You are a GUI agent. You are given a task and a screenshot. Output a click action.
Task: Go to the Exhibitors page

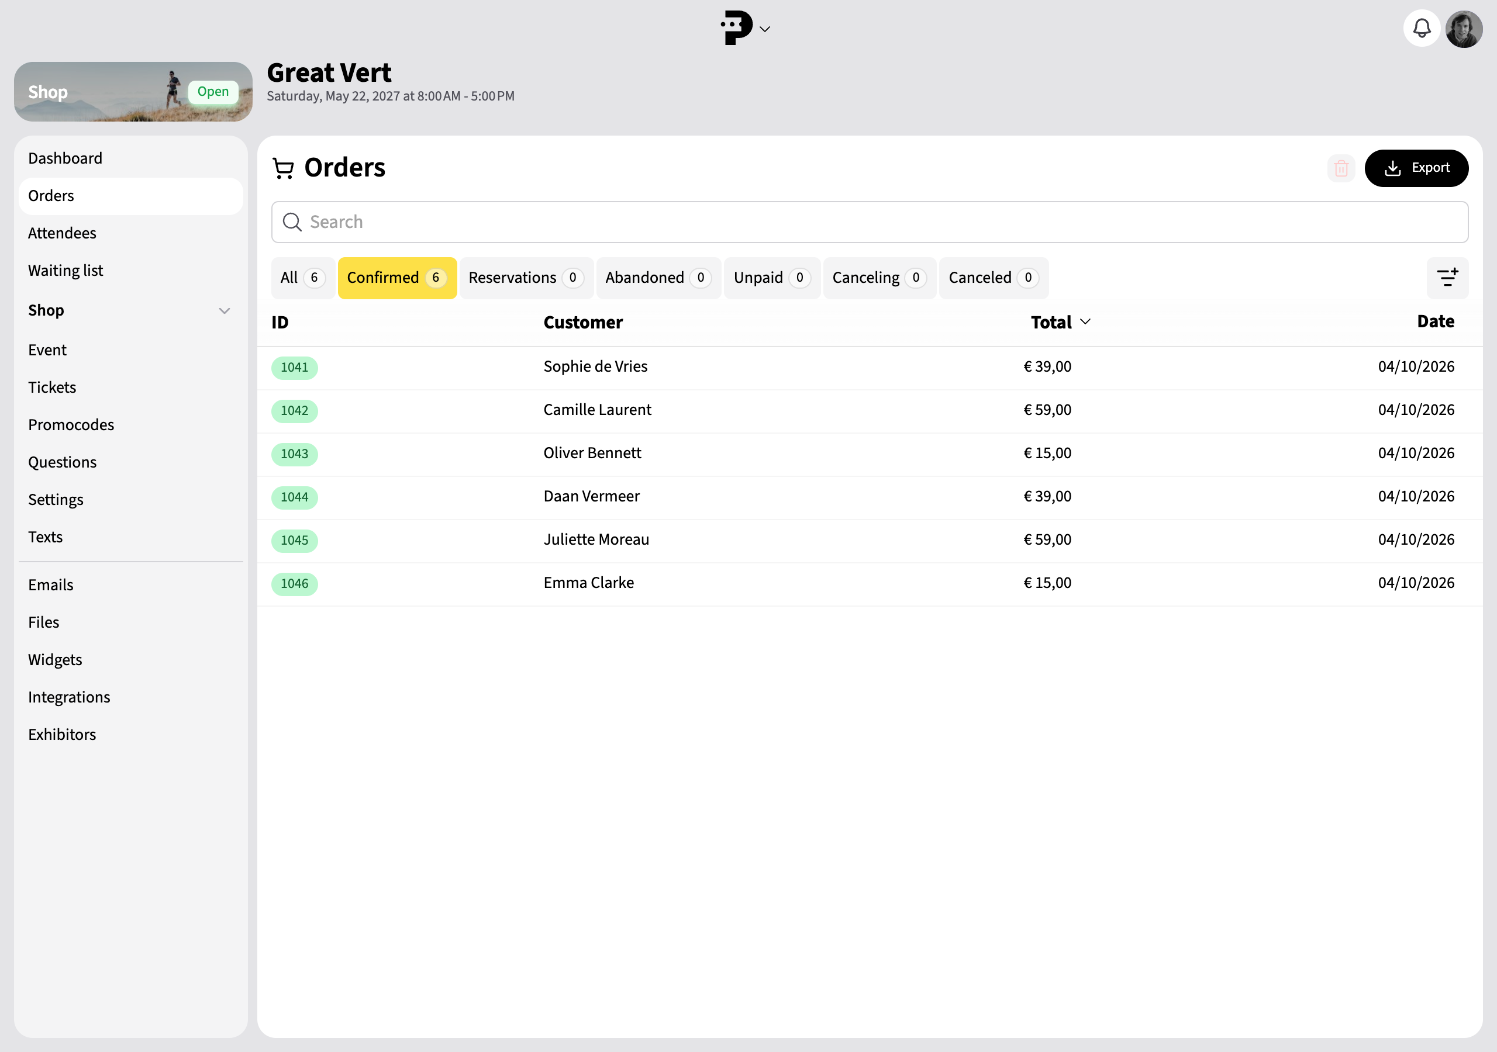[131, 735]
